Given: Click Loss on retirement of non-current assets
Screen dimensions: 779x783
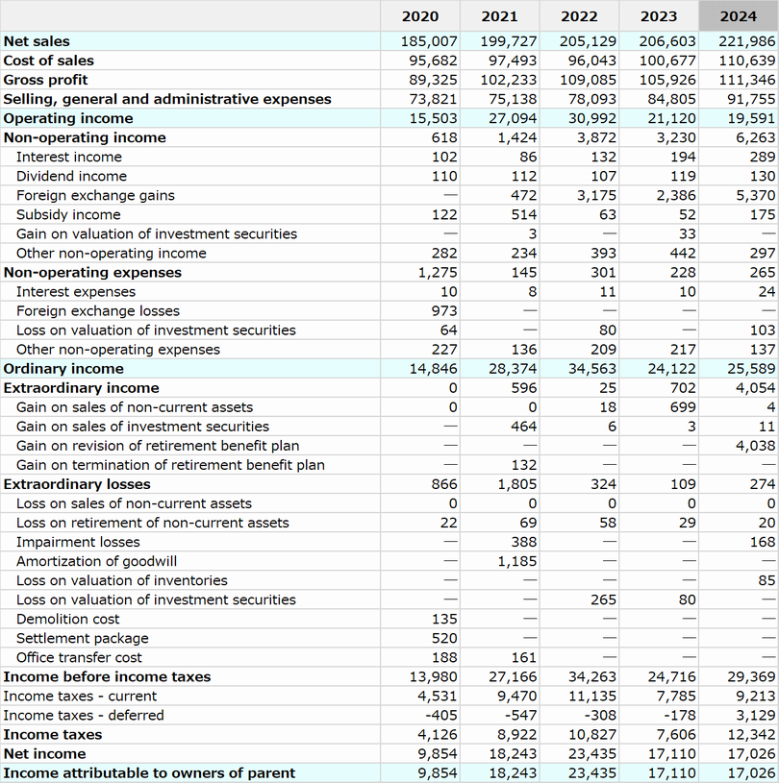Looking at the screenshot, I should point(153,523).
